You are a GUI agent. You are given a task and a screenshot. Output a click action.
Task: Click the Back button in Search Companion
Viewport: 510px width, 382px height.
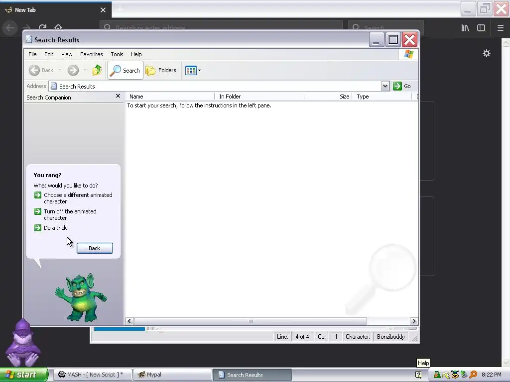(x=95, y=248)
